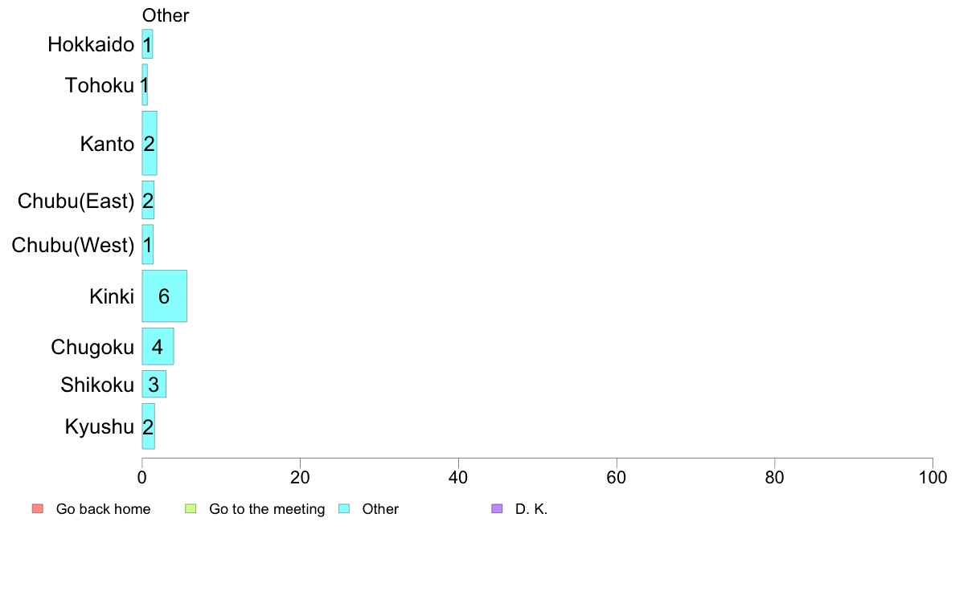Click the Go back home legend label

click(103, 509)
